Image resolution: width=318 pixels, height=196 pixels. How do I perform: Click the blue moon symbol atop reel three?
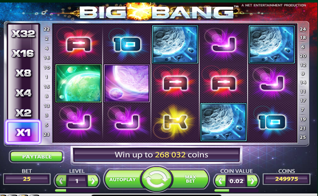[x=175, y=44]
